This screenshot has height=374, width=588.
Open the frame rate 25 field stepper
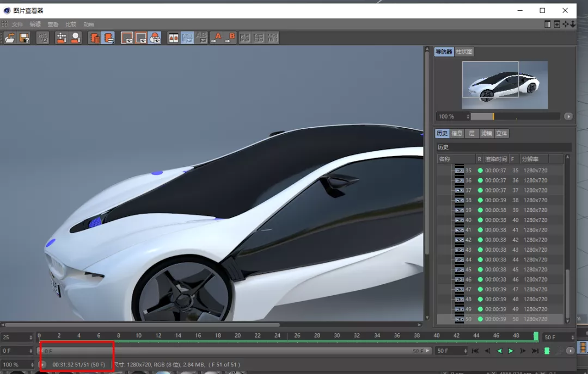(30, 338)
